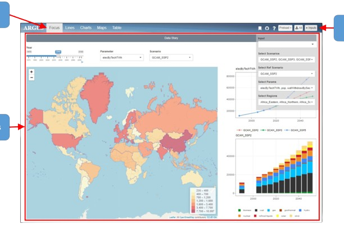Open the Select Regions dropdown

(x=286, y=102)
